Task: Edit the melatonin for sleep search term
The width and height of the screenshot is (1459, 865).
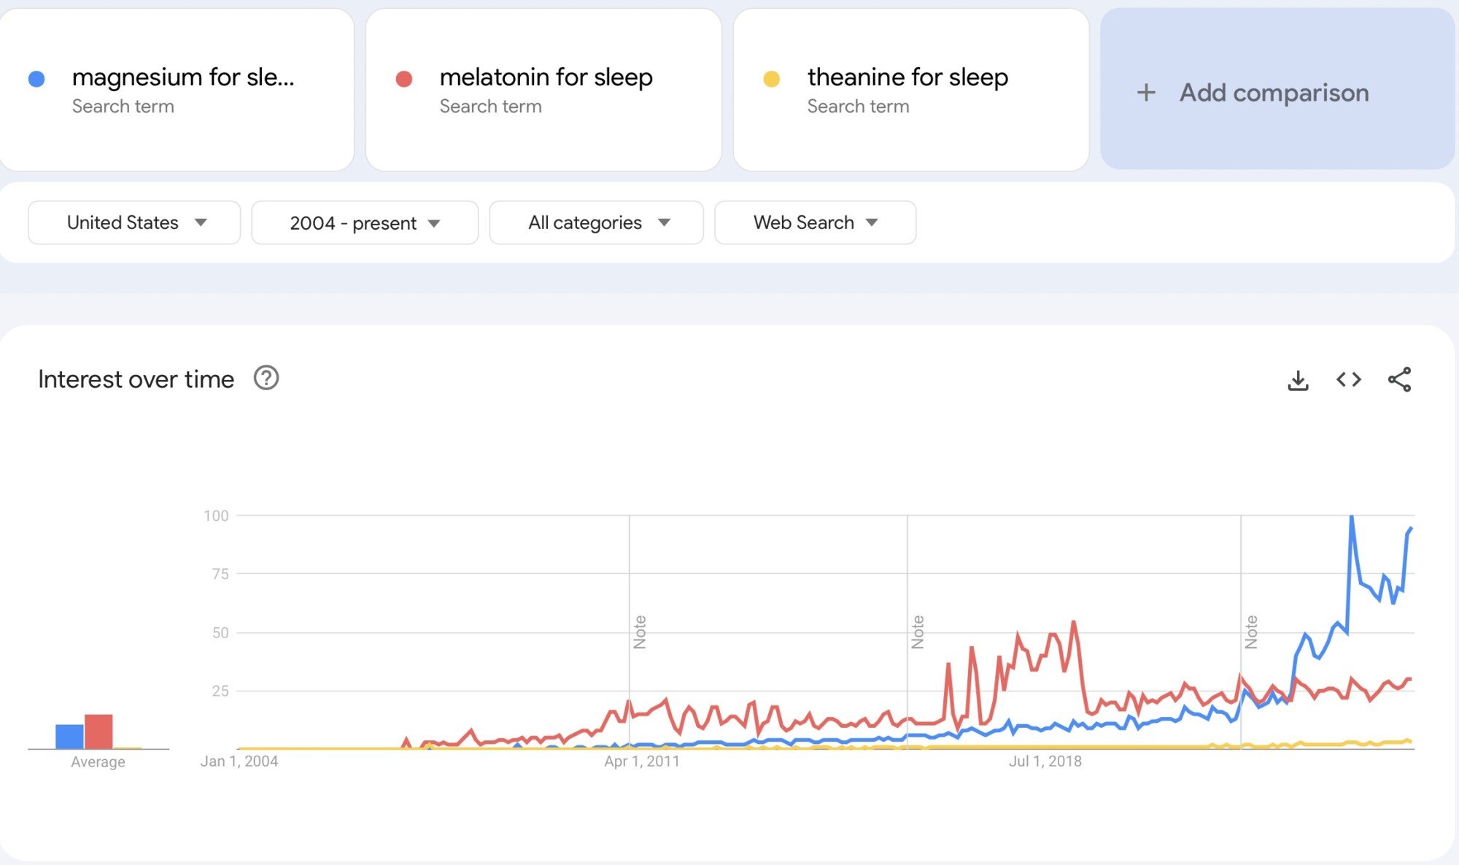Action: [546, 77]
